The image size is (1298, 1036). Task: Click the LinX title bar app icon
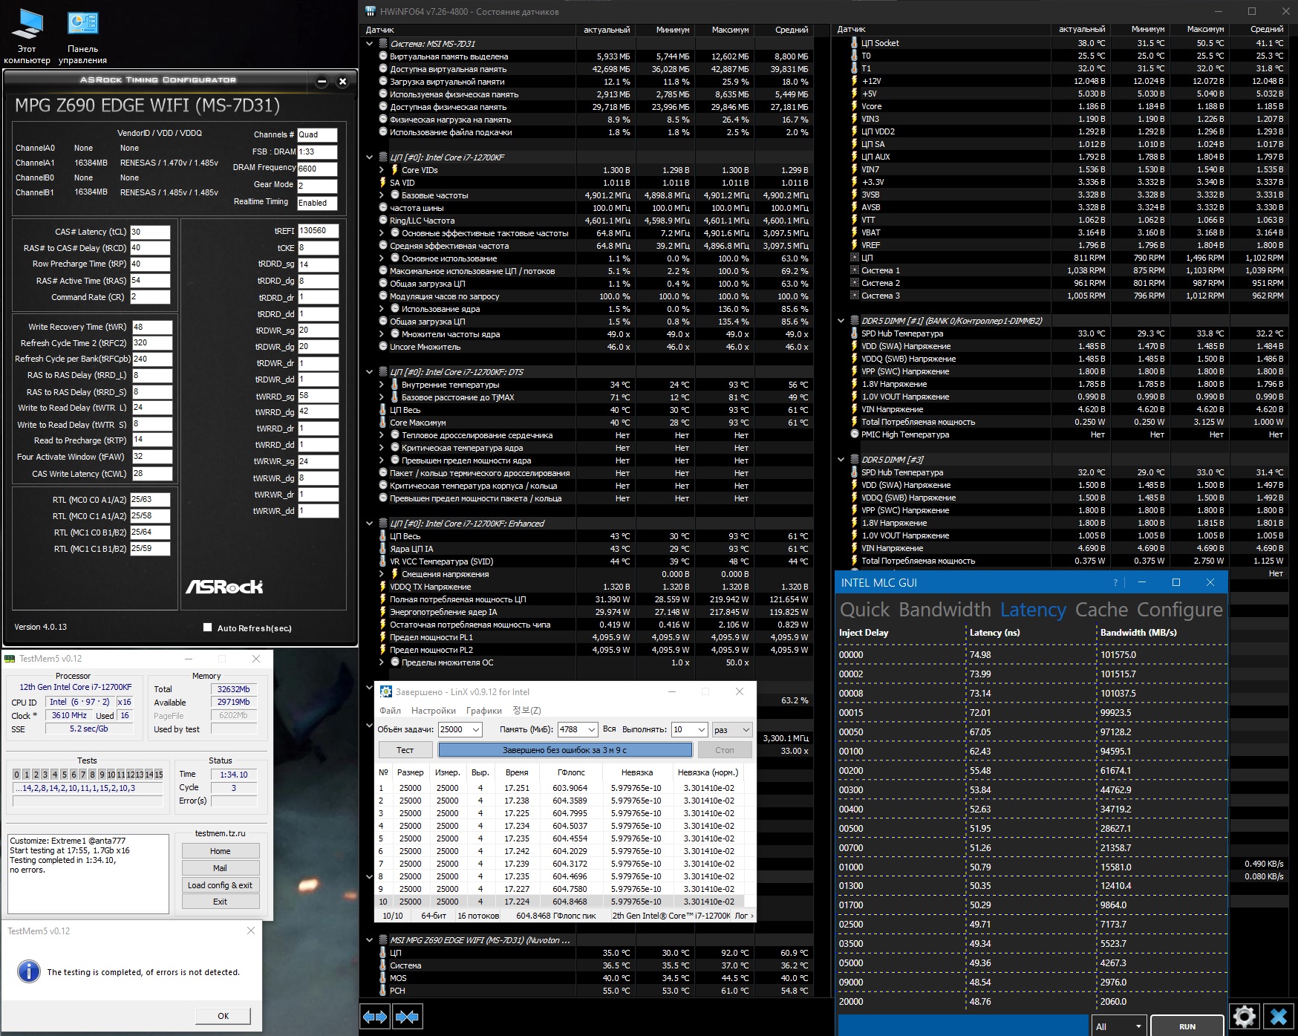click(386, 691)
